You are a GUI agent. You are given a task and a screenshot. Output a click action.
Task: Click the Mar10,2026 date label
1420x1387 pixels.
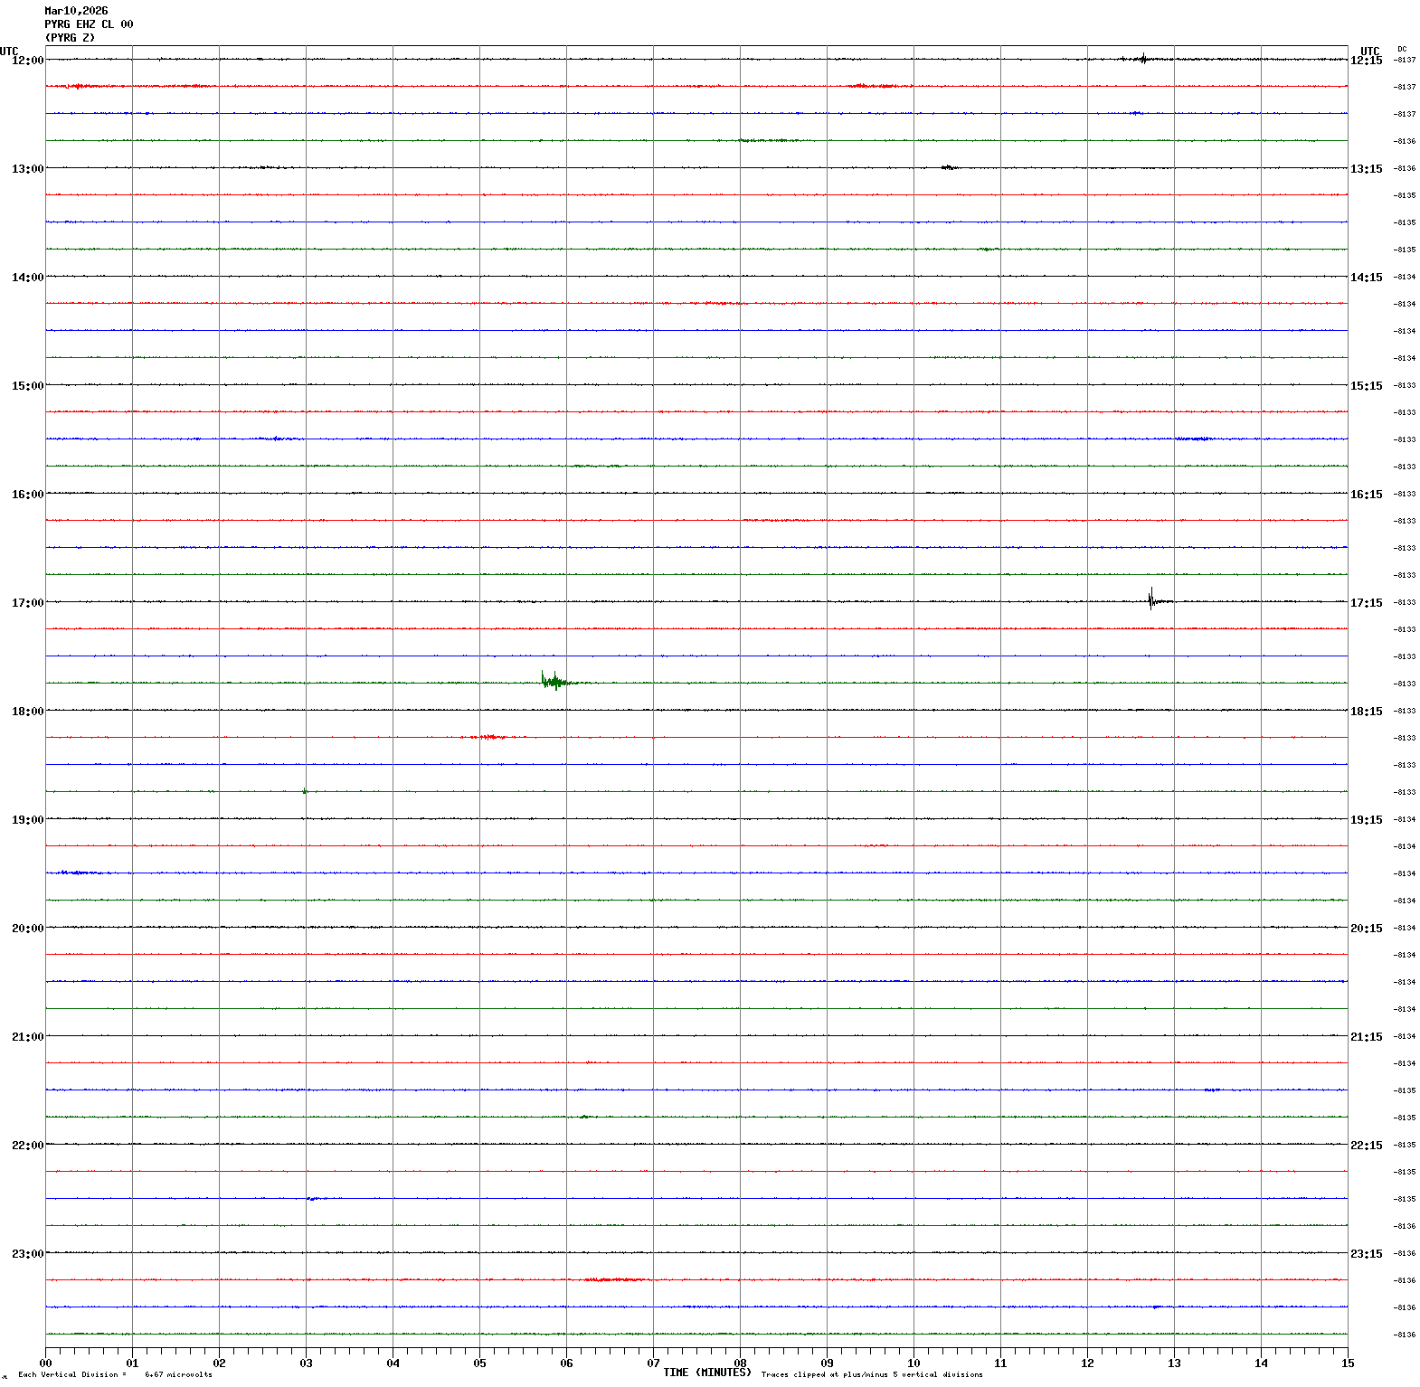(76, 11)
